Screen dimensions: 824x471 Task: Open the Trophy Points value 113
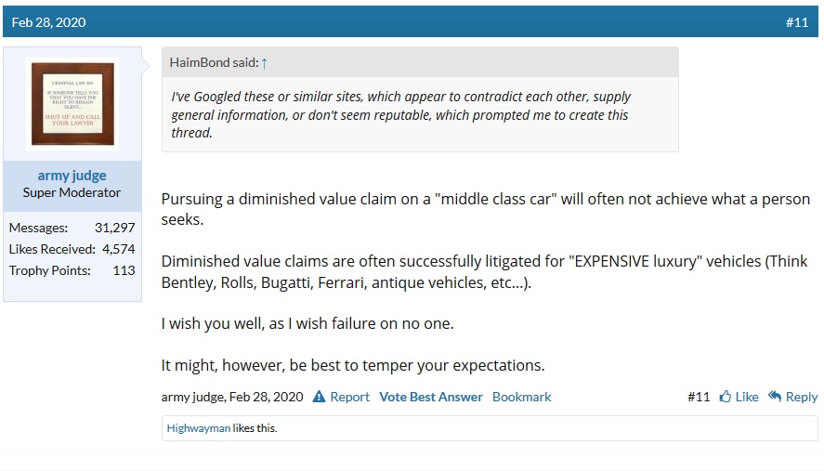click(x=124, y=270)
